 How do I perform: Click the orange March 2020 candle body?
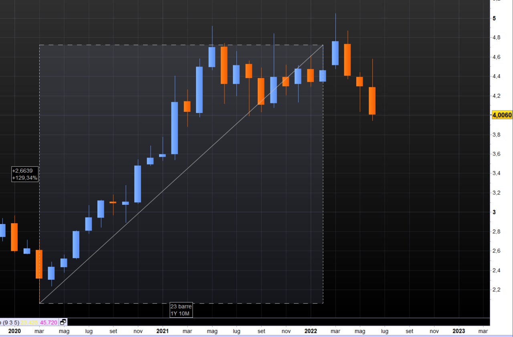tap(39, 264)
